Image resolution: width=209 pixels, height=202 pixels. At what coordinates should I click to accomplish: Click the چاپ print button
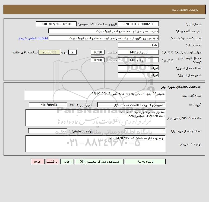point(67,162)
